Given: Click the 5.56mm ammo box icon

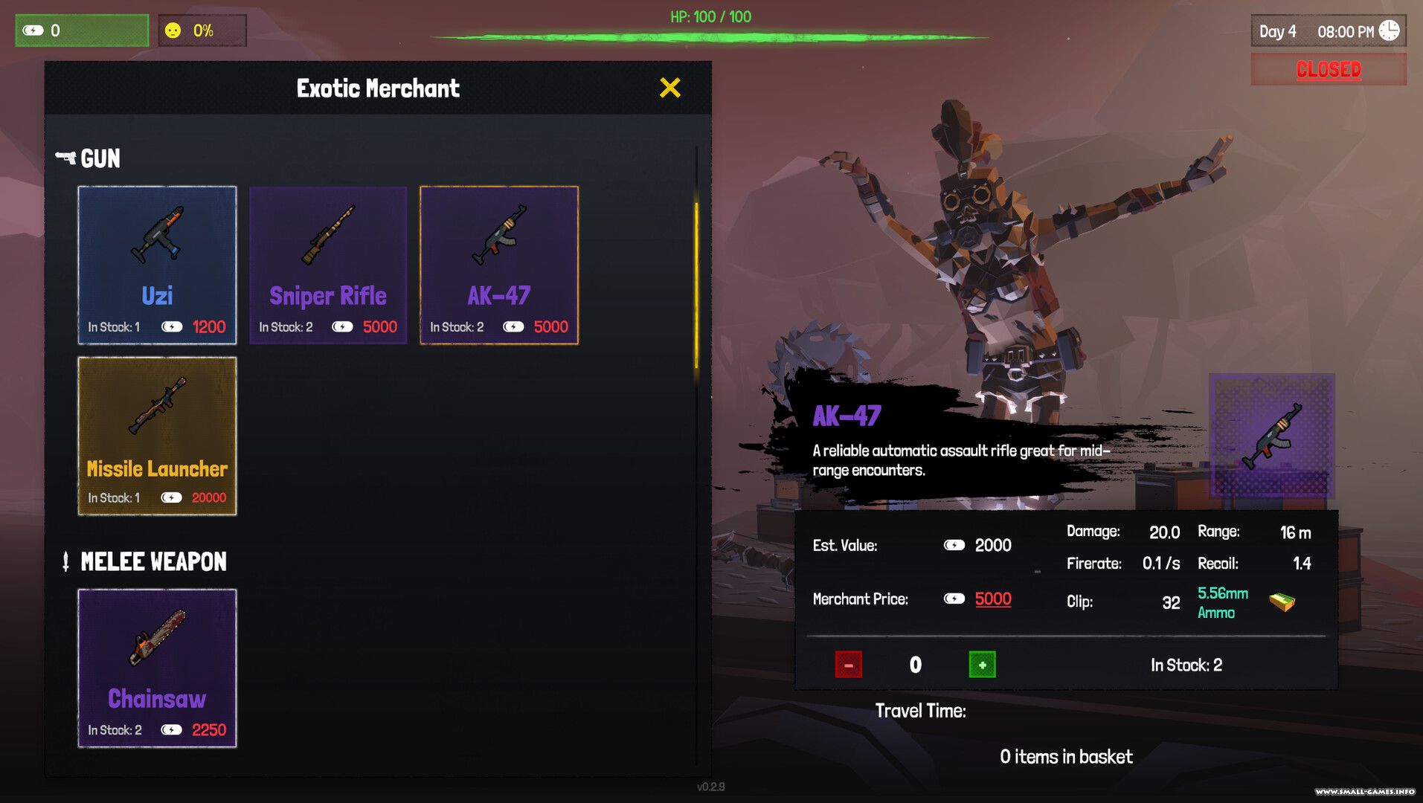Looking at the screenshot, I should click(x=1282, y=602).
